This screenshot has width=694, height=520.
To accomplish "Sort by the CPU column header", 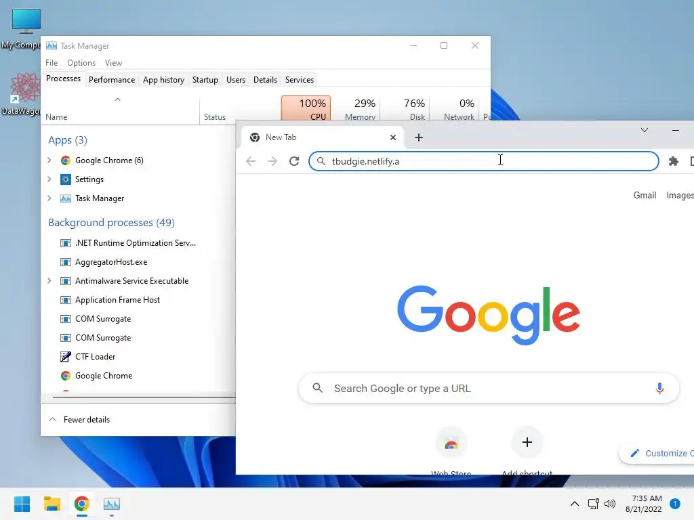I will [x=306, y=109].
